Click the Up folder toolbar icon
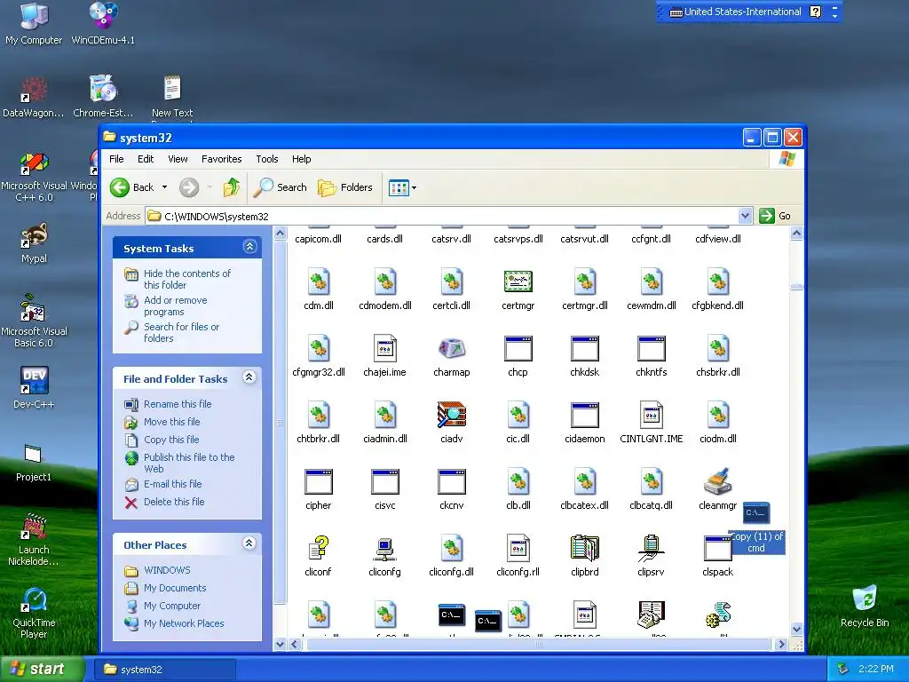This screenshot has width=909, height=682. [232, 187]
